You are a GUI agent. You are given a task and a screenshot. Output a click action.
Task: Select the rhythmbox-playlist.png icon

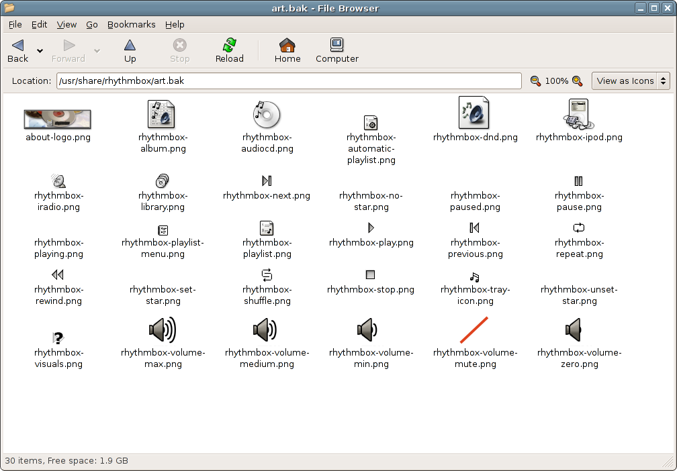(x=267, y=227)
